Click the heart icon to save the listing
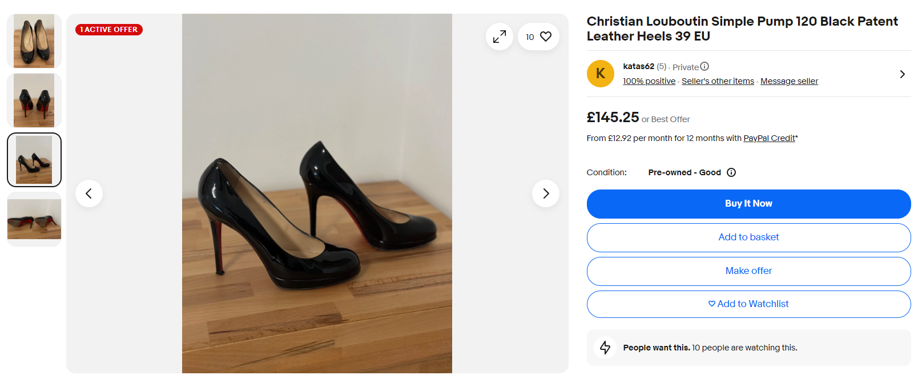918x375 pixels. tap(546, 36)
